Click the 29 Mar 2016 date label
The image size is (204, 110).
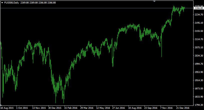(x=87, y=108)
